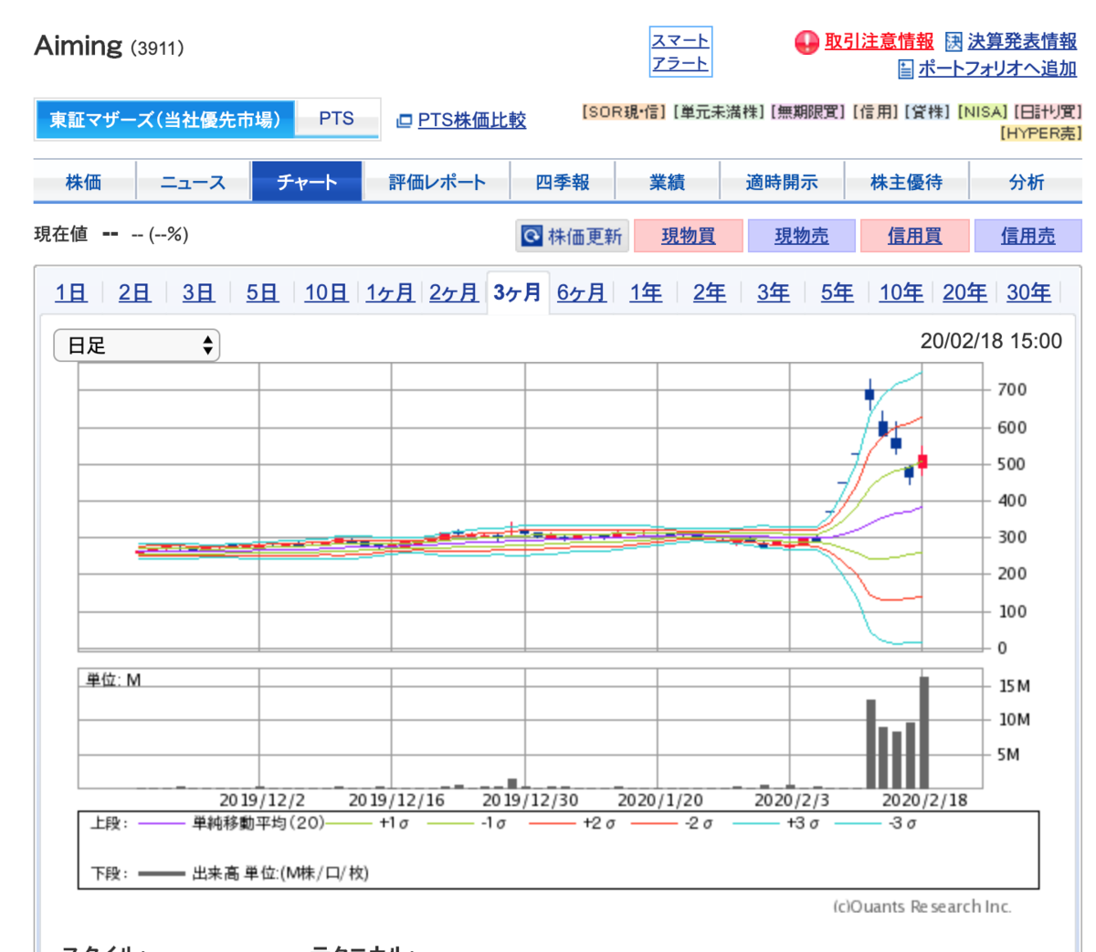Open PTS株価比較 link

pyautogui.click(x=472, y=121)
